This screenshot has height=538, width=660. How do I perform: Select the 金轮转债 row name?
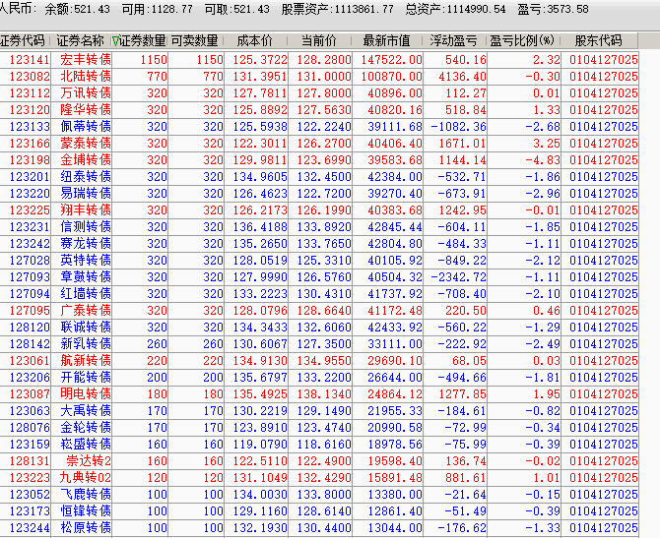86,428
